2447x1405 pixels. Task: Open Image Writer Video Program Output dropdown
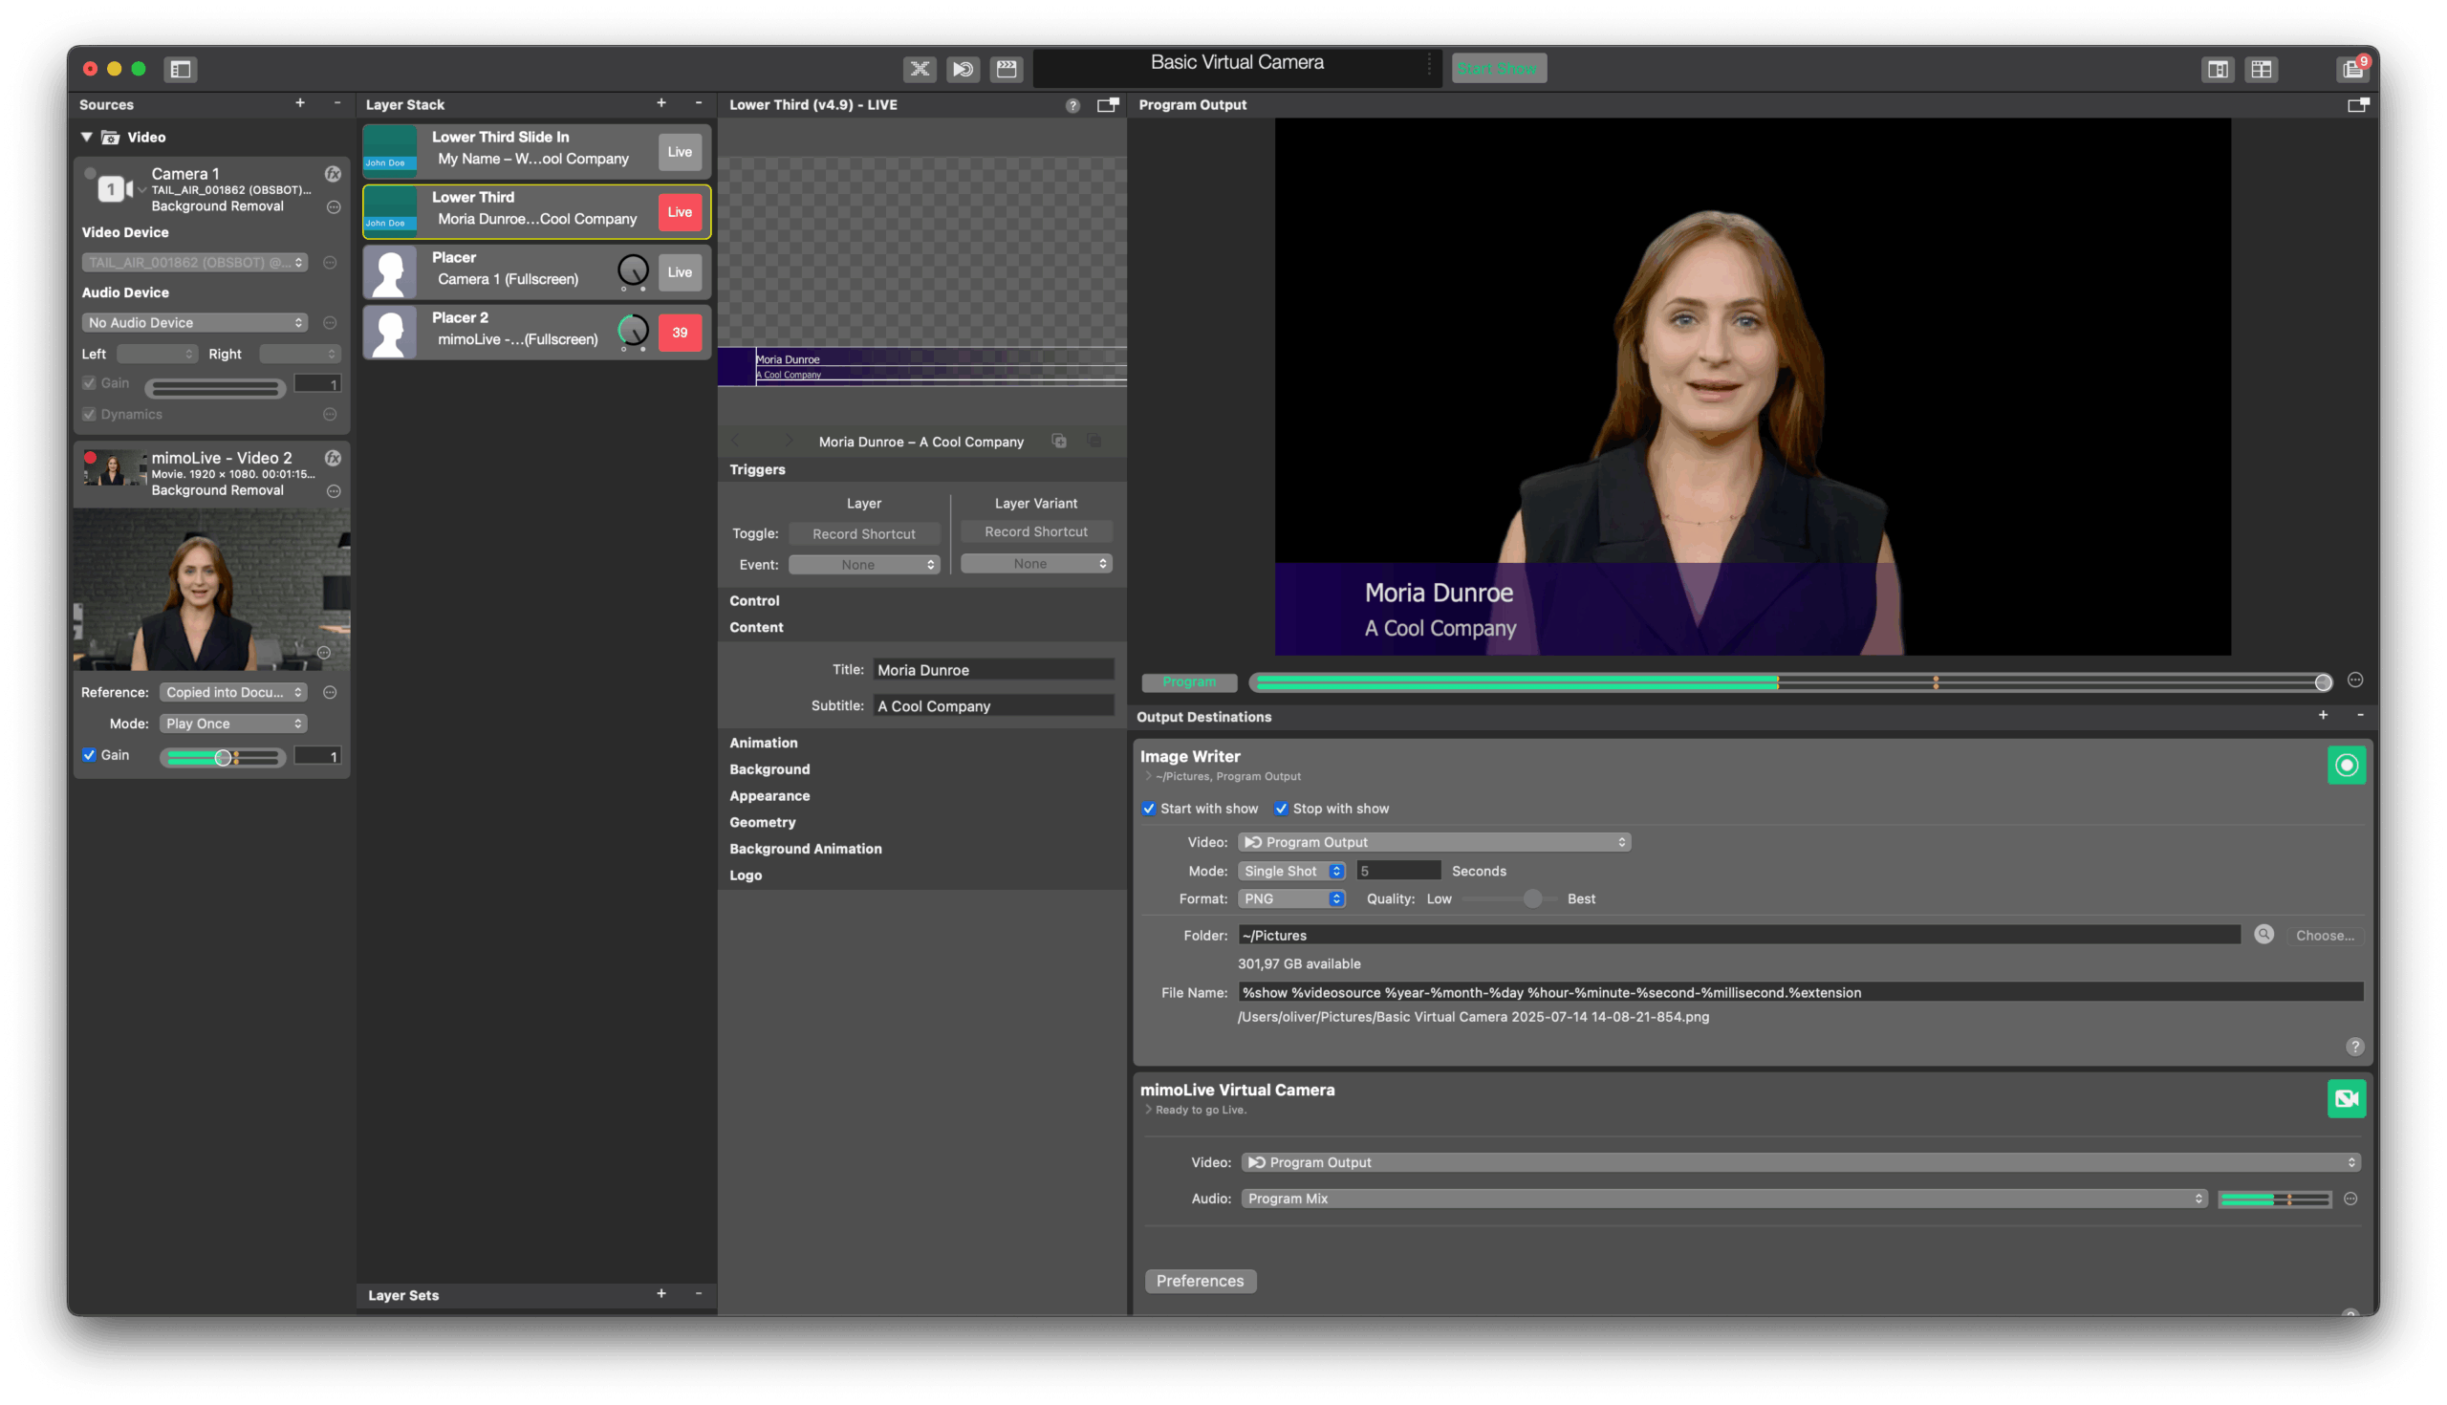(1434, 841)
